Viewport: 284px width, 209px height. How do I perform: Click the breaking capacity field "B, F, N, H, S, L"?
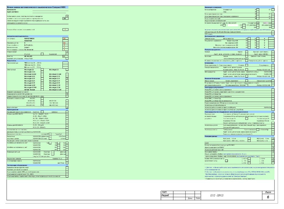click(65, 45)
